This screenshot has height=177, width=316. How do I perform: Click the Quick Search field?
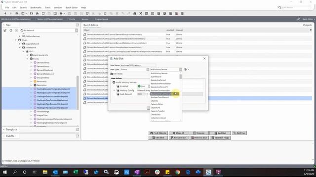294,7
